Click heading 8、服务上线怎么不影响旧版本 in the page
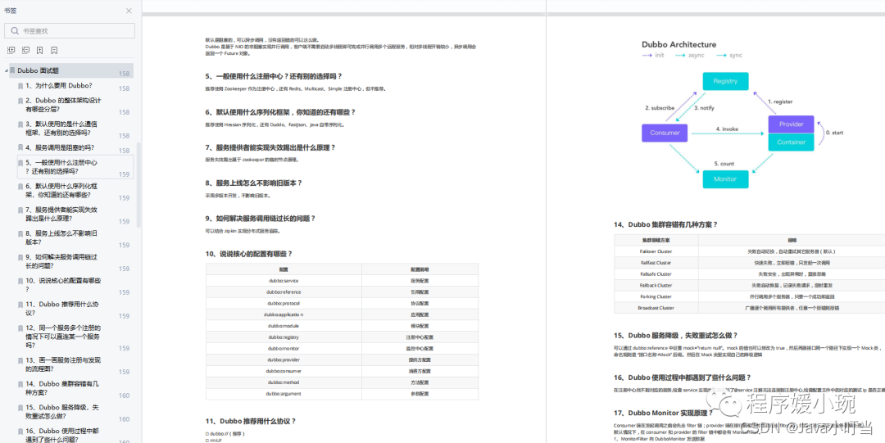 tap(254, 183)
